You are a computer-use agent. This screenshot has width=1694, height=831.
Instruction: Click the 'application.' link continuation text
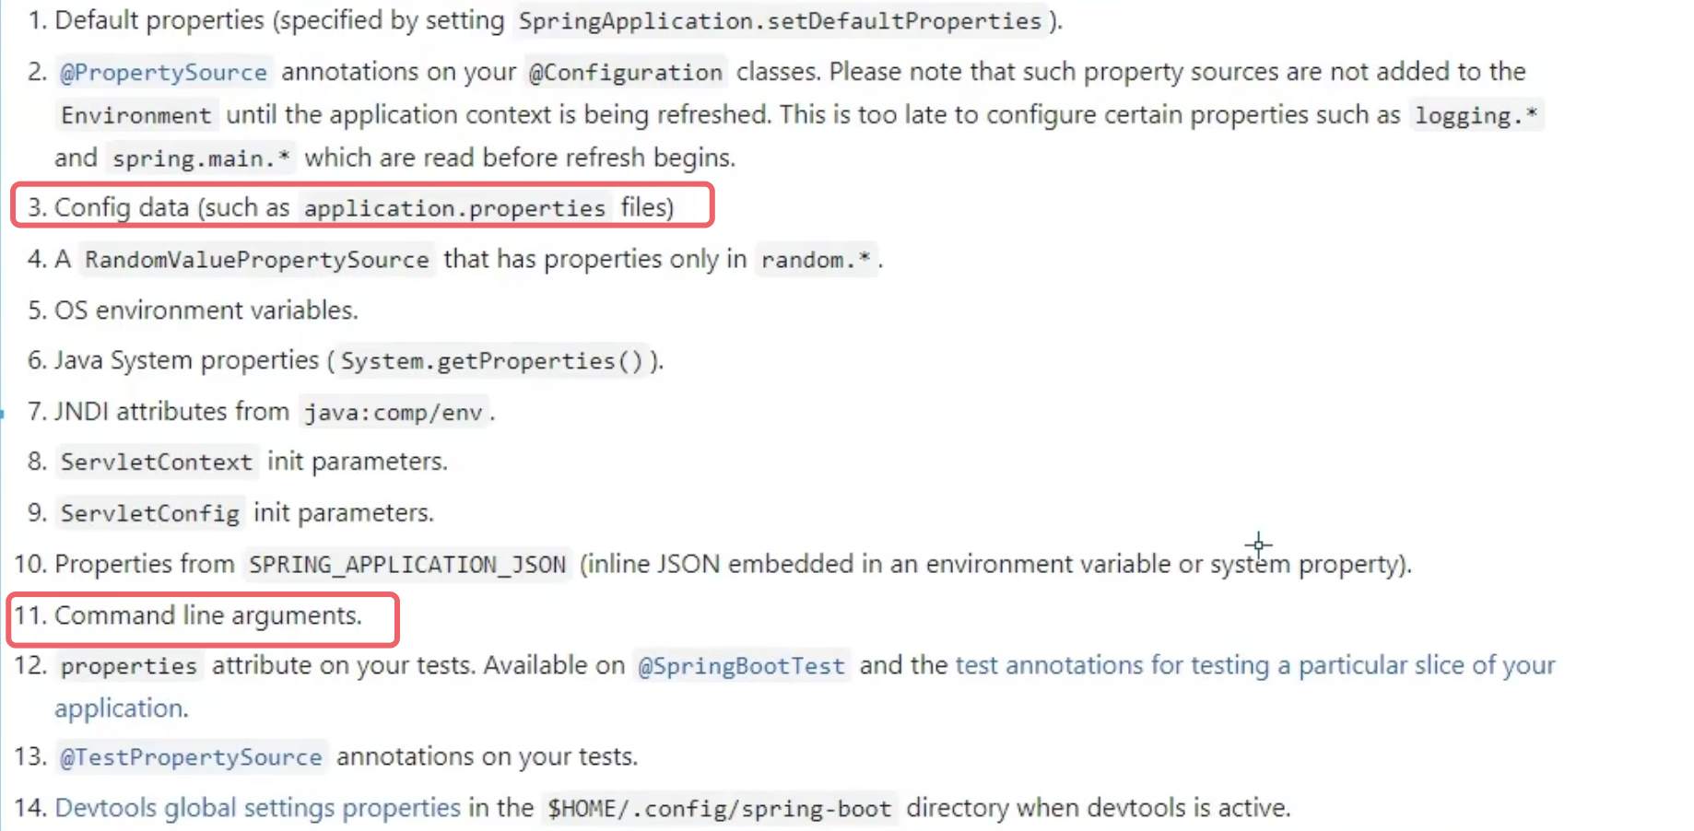pos(121,708)
